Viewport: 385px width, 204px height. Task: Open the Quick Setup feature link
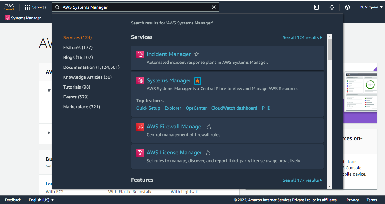[148, 108]
